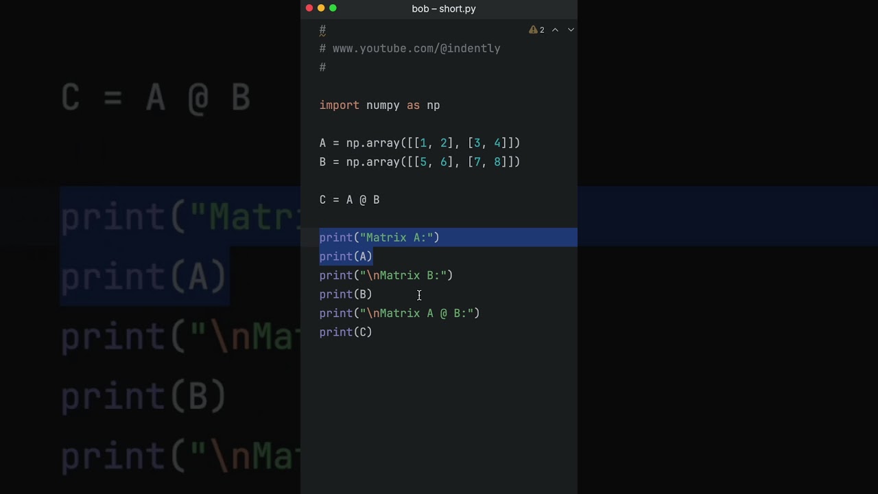Click the print(B) line
878x494 pixels.
click(346, 294)
